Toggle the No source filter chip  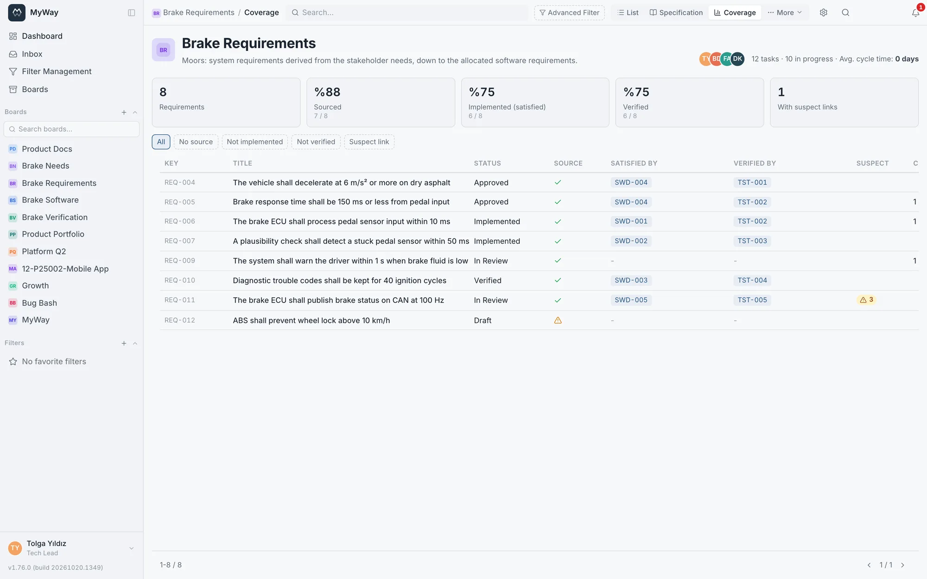[196, 142]
